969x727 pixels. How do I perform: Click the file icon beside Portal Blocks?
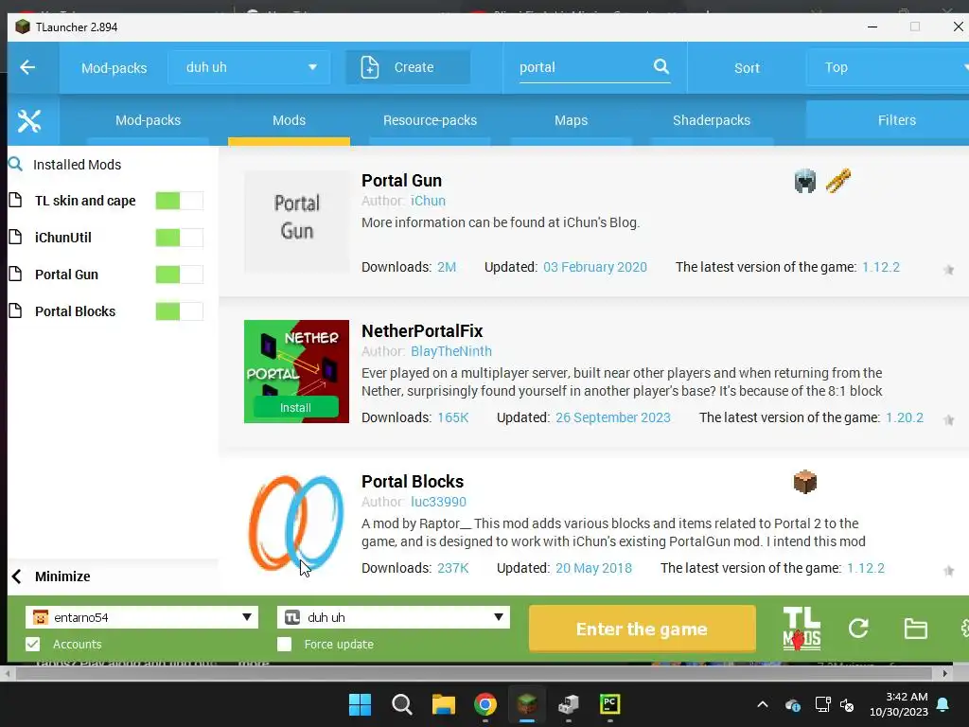15,310
